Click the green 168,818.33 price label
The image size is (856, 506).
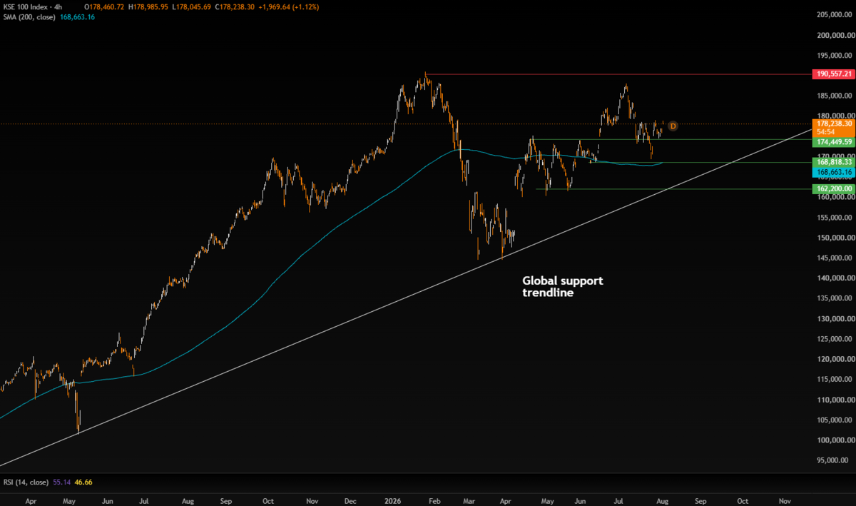(x=833, y=163)
